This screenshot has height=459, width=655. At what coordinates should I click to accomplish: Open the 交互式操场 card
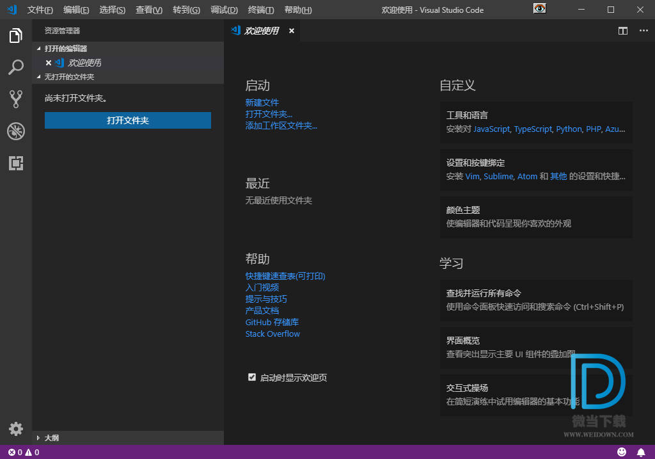536,395
